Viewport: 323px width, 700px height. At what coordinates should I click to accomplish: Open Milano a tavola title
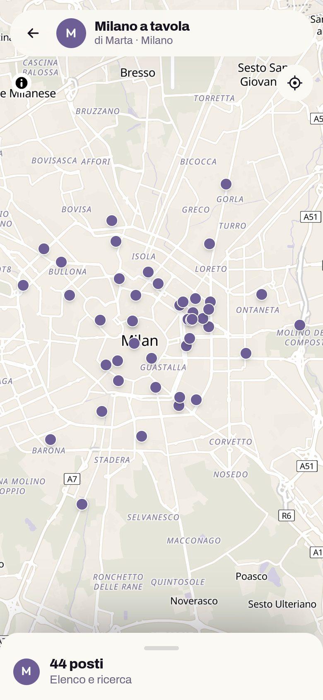(142, 26)
